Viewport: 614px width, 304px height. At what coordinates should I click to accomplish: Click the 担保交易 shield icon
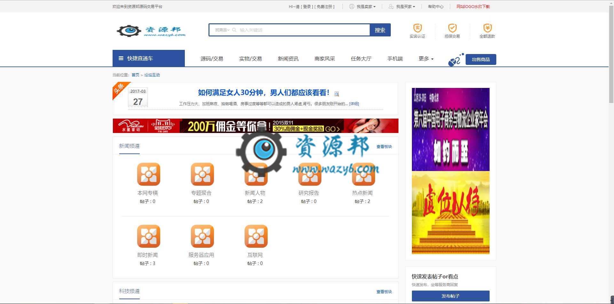pyautogui.click(x=452, y=28)
